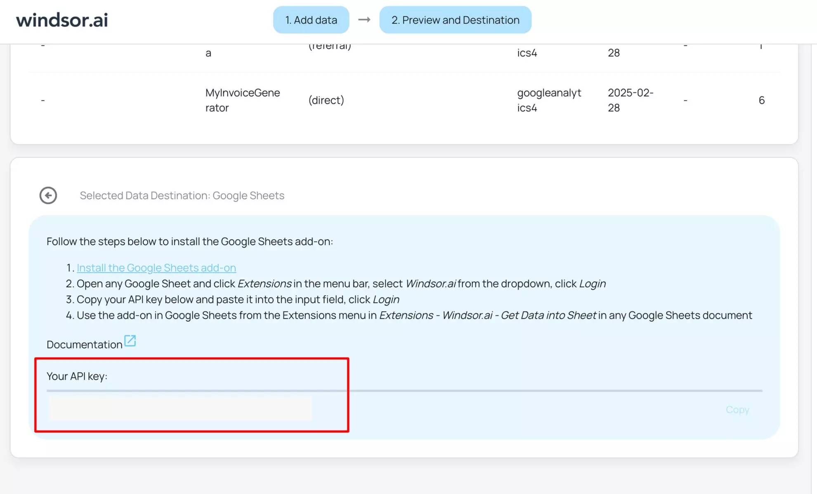Click the 2025-02-28 date in (direct) row
The image size is (817, 494).
pos(630,100)
